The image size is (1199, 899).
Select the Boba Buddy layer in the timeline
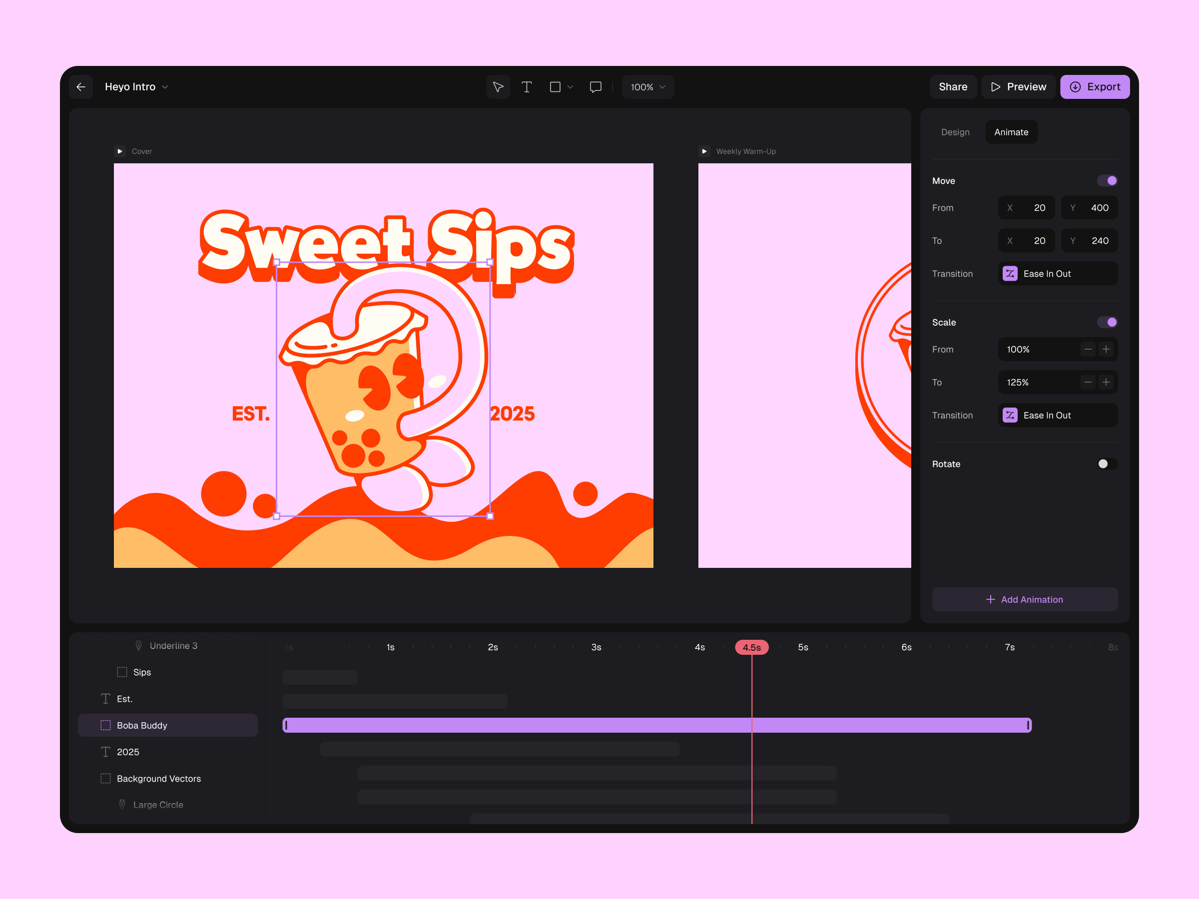142,725
